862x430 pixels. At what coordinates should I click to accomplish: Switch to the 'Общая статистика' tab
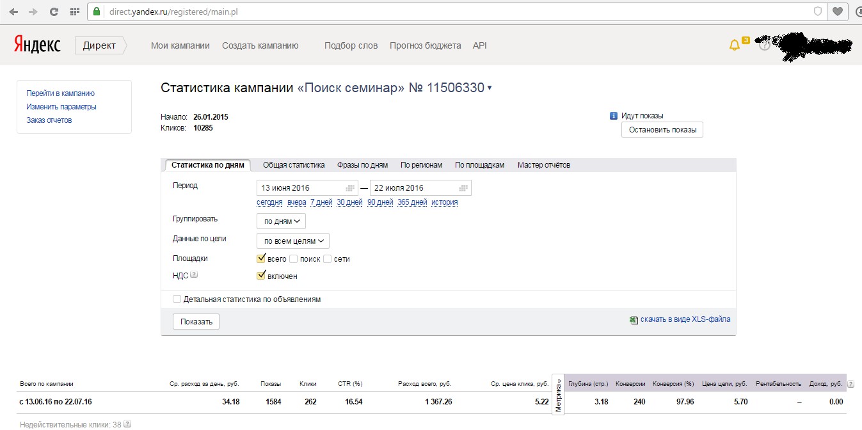tap(294, 165)
